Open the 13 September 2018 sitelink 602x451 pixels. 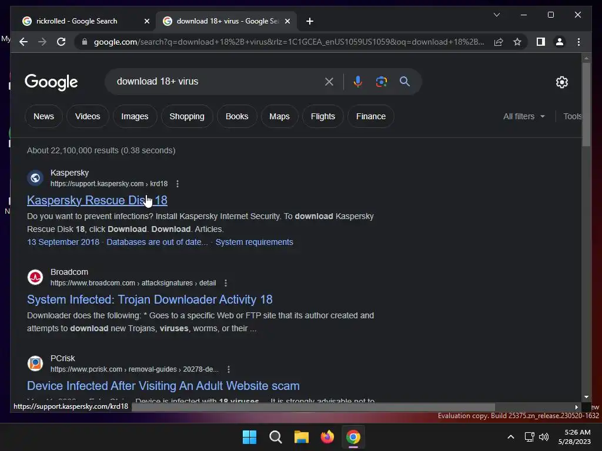[x=63, y=242]
